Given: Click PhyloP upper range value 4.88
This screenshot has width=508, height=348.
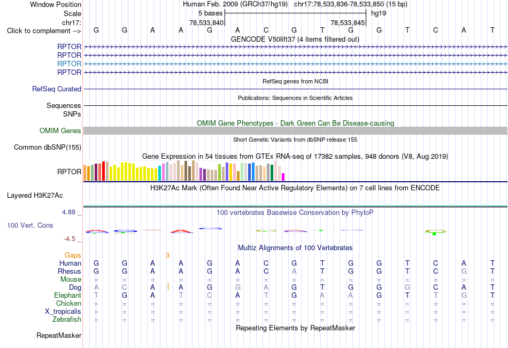Looking at the screenshot, I should click(x=68, y=212).
